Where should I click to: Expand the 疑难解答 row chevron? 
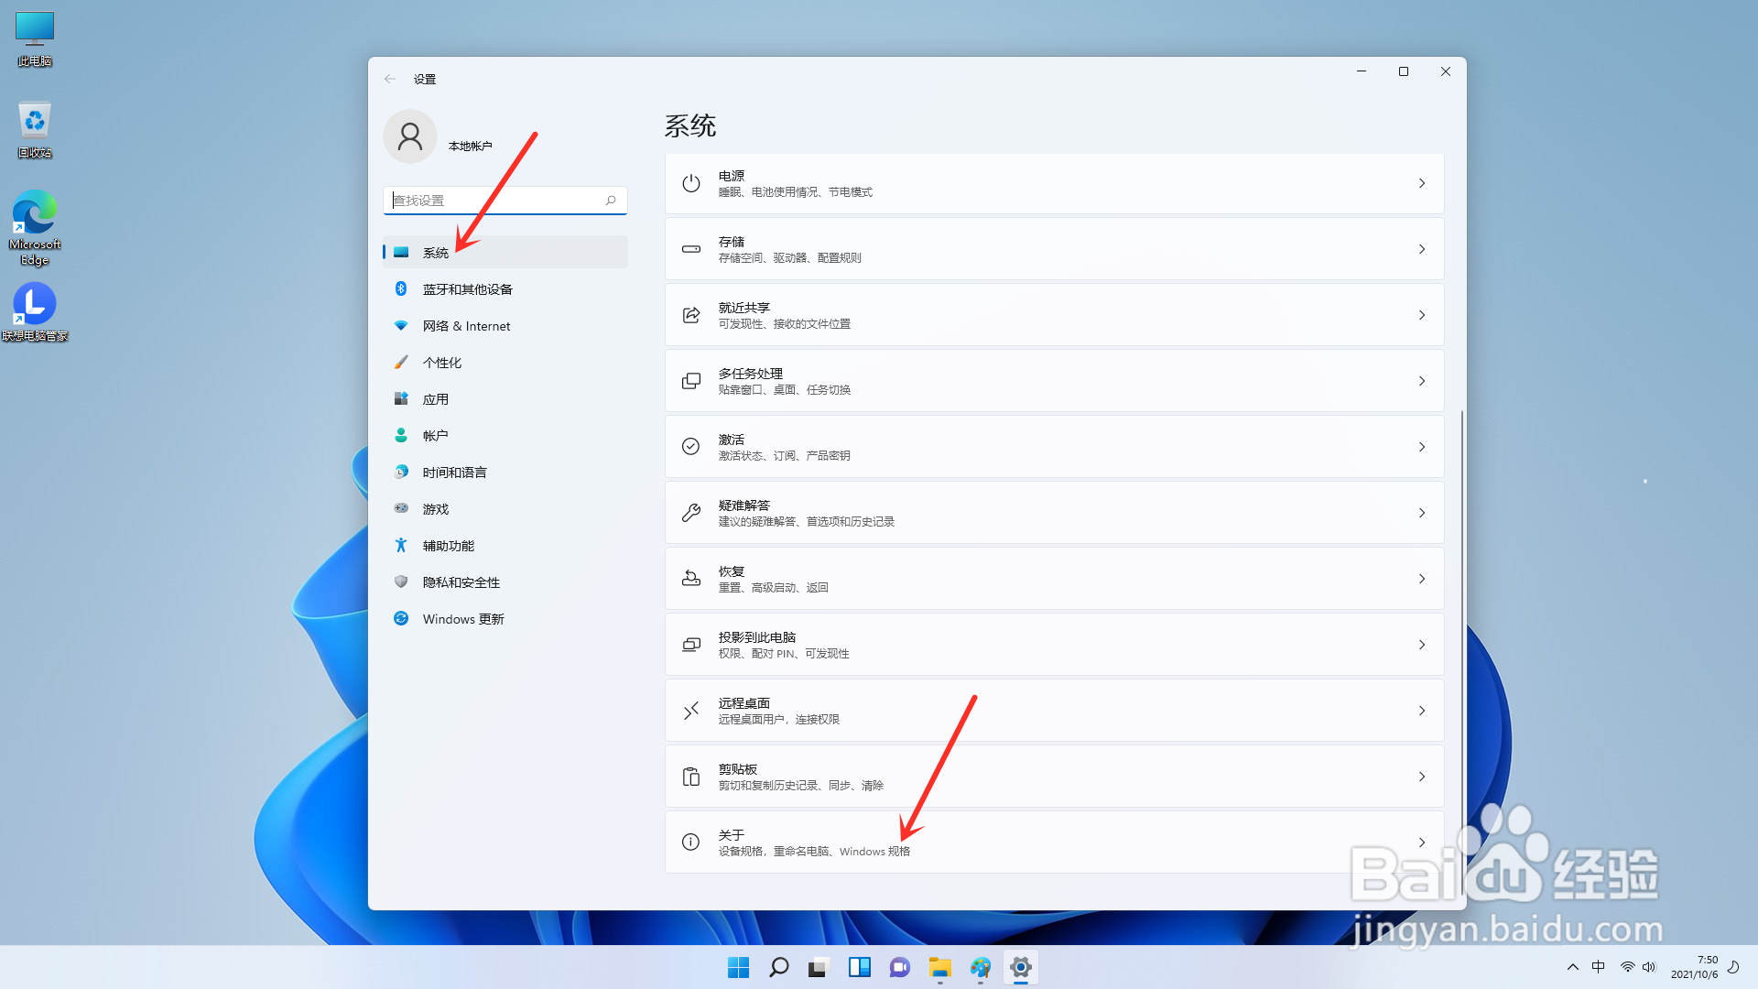(1422, 513)
